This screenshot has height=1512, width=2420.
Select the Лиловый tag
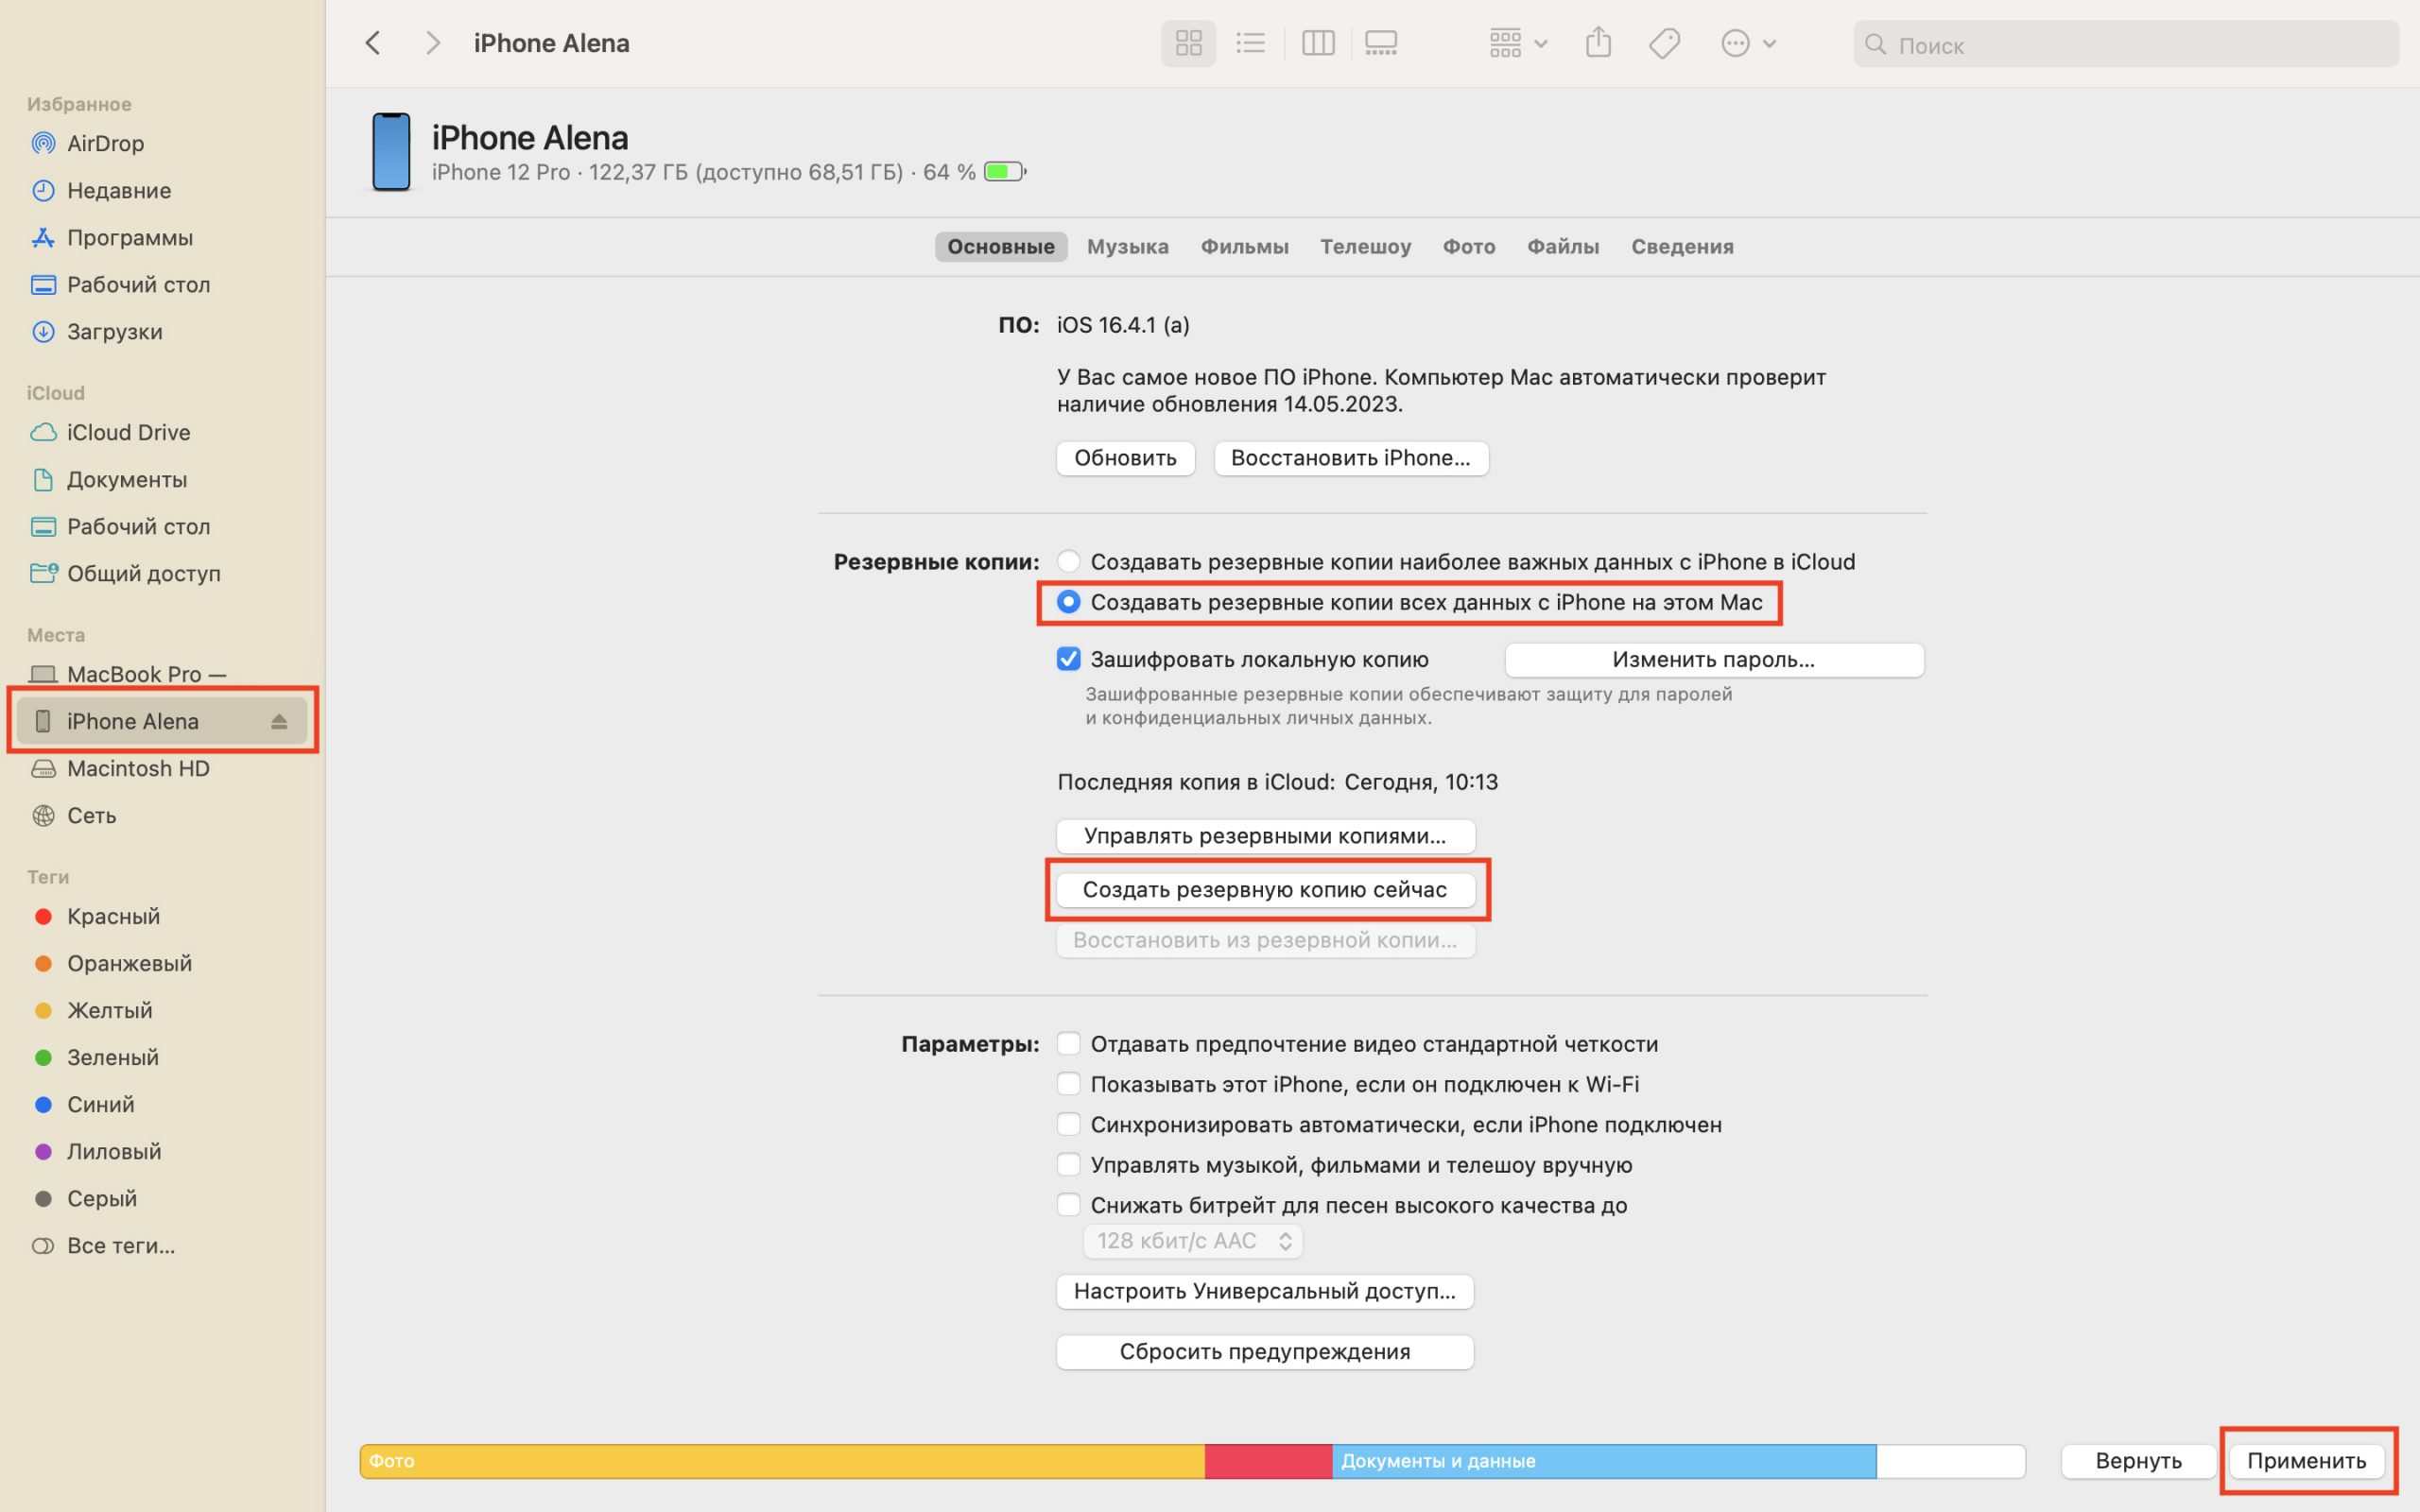tap(162, 1151)
